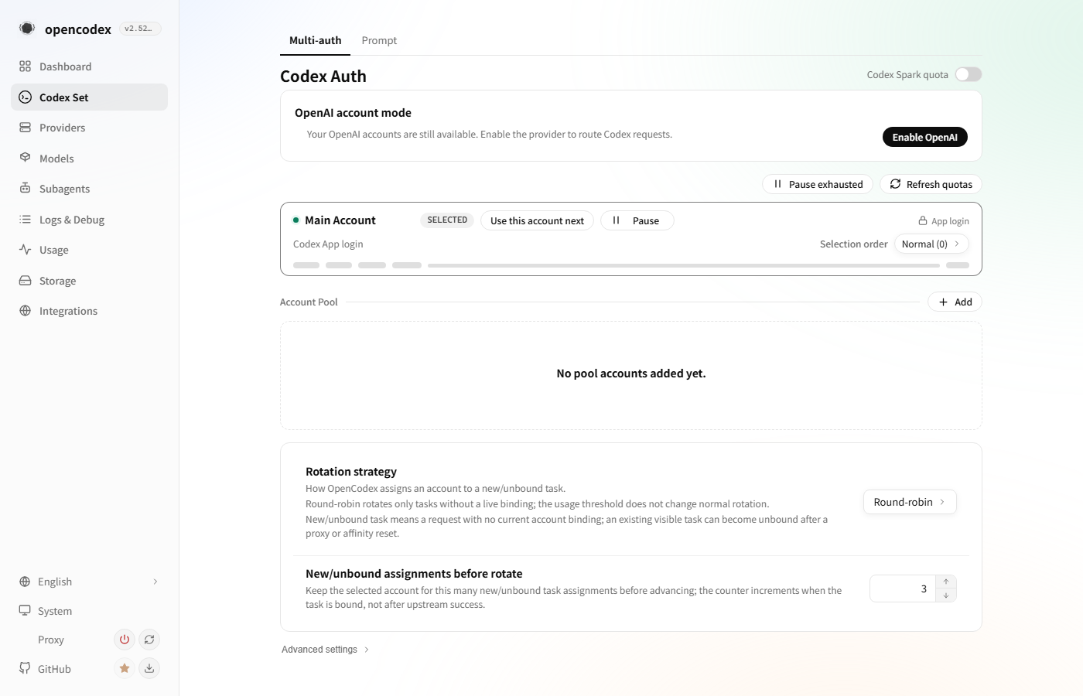This screenshot has width=1083, height=696.
Task: Increase the assignments before rotate value
Action: pos(946,582)
